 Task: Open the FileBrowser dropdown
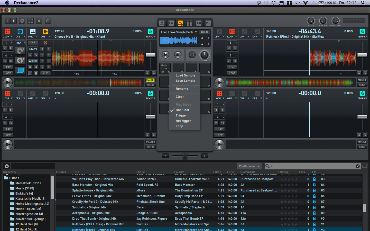[x=249, y=166]
